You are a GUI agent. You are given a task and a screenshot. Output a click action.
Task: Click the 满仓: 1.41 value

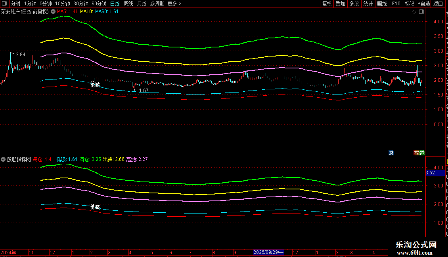pyautogui.click(x=44, y=160)
